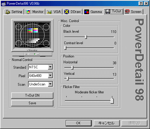Expand the Standard NTSC dropdown
Viewport: 150px width, 129px height.
50,67
